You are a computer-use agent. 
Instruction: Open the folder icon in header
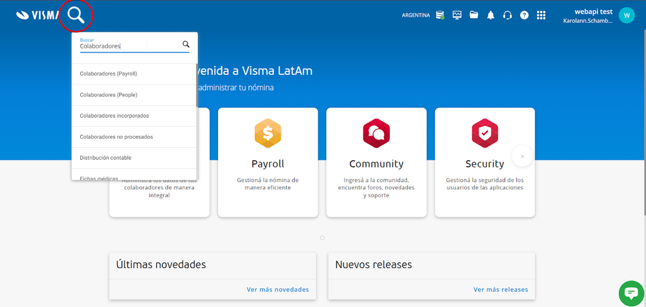[x=474, y=16]
